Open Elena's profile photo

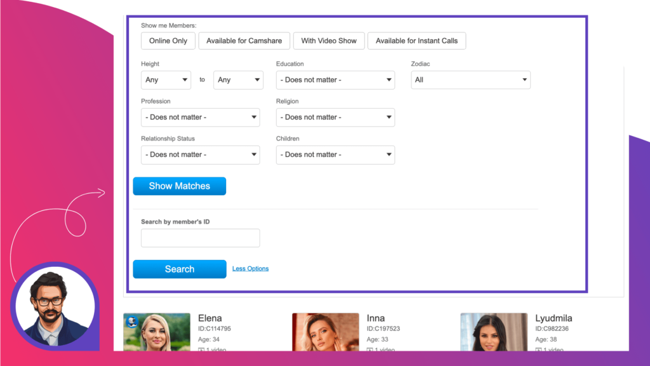[157, 332]
